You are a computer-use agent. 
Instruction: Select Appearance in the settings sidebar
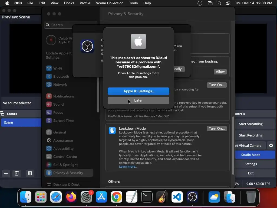[69, 141]
